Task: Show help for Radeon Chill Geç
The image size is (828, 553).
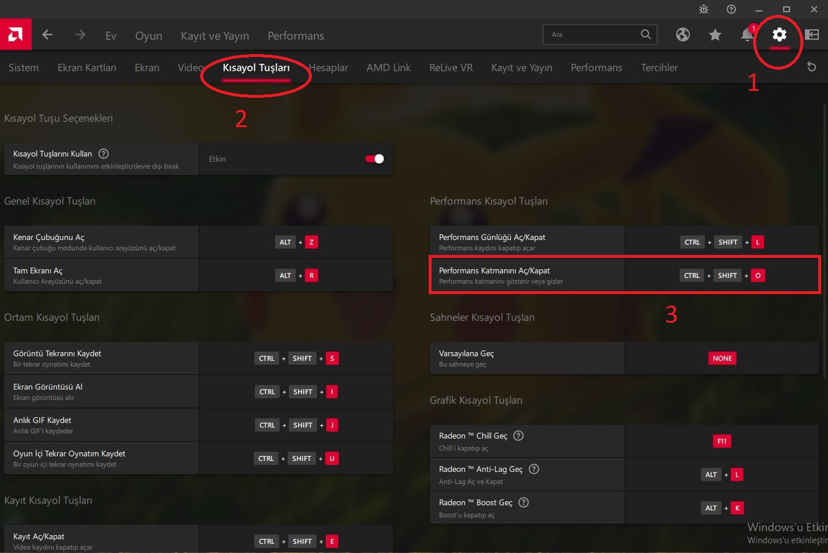Action: (x=518, y=436)
